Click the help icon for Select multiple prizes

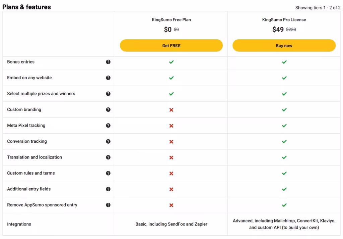(x=108, y=94)
